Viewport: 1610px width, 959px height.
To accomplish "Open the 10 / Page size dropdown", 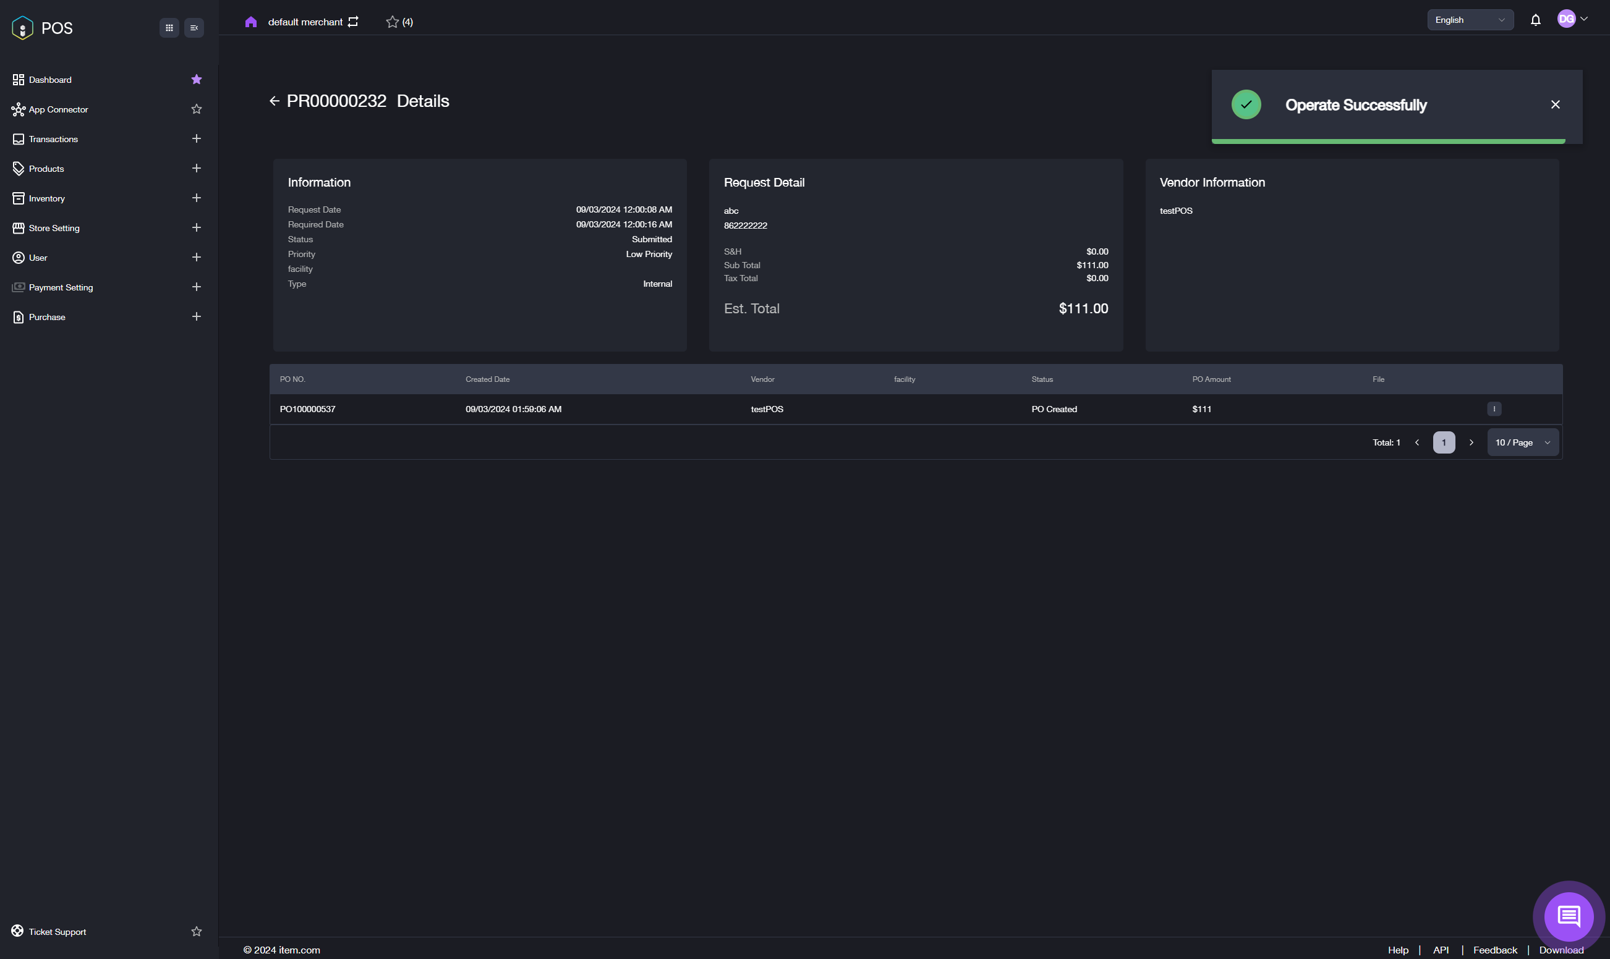I will coord(1522,442).
